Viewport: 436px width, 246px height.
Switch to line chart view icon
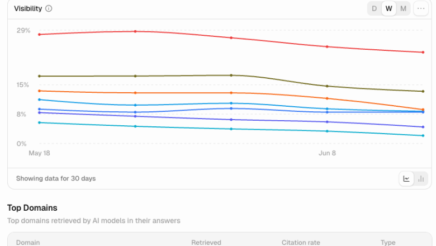pos(406,179)
